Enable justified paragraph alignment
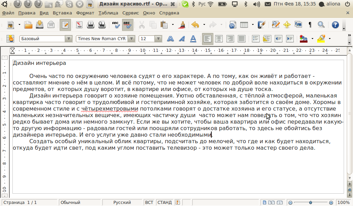 click(x=241, y=39)
